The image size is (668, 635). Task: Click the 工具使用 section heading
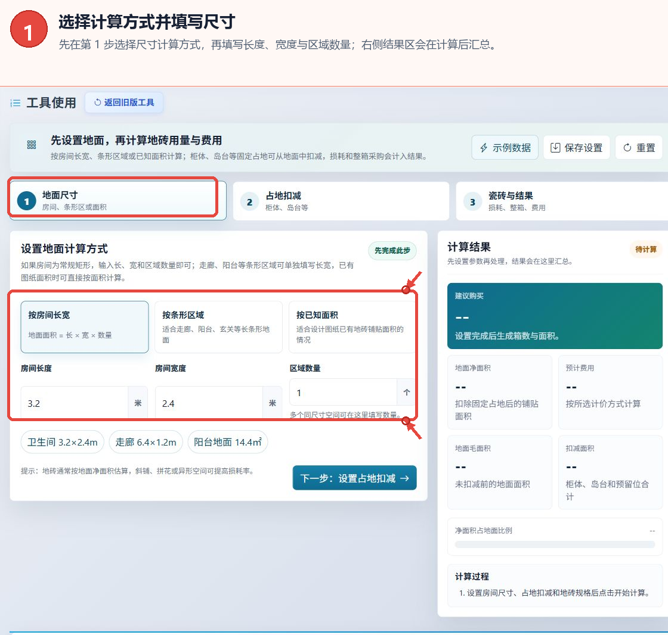[x=51, y=102]
